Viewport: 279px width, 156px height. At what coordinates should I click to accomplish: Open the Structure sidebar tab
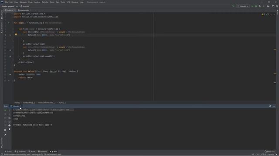[2, 28]
